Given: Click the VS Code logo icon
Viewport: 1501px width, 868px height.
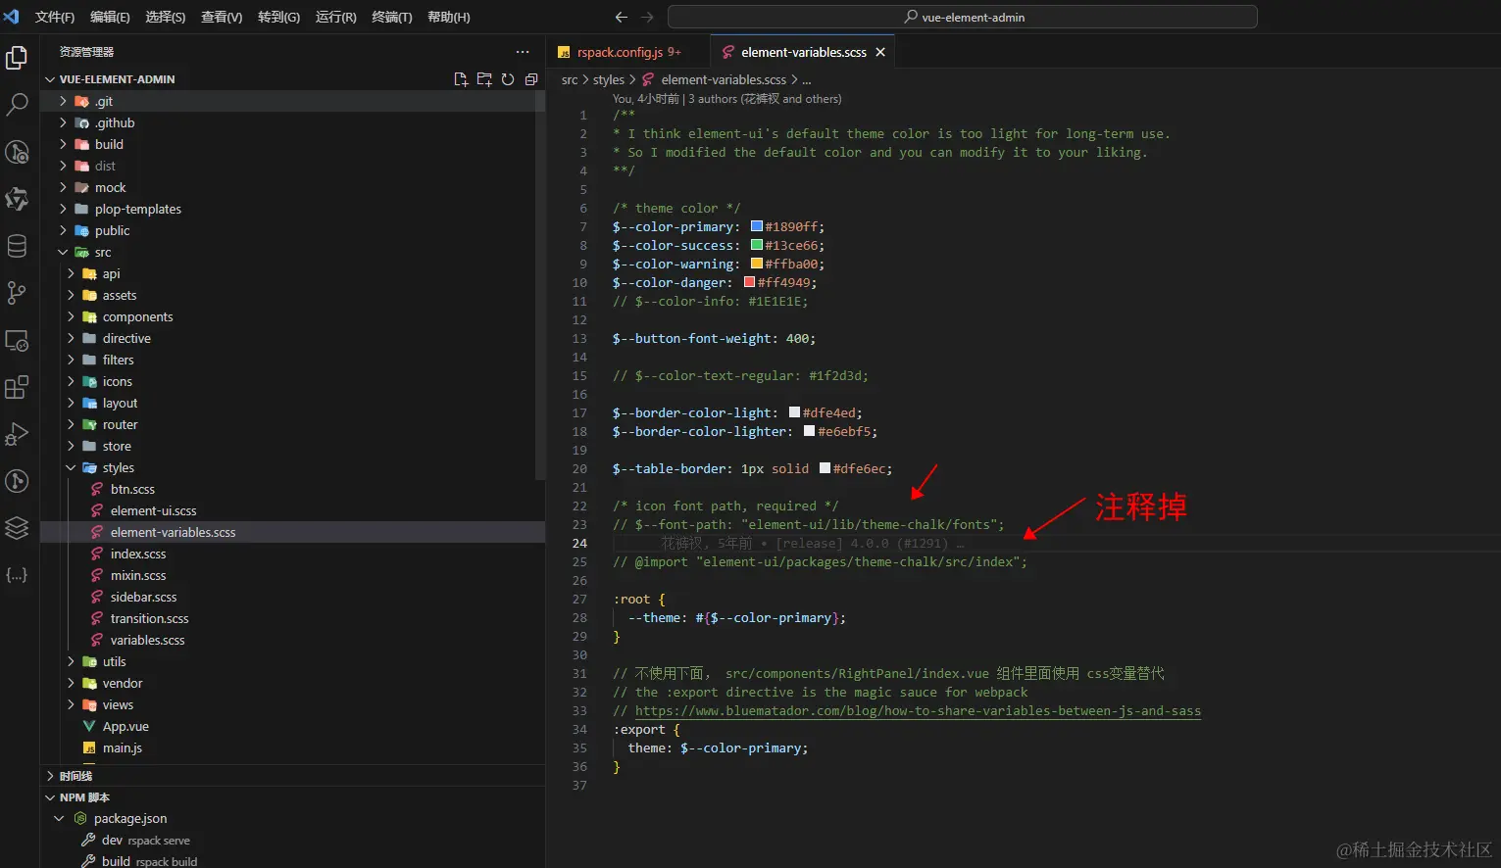Looking at the screenshot, I should pyautogui.click(x=12, y=17).
